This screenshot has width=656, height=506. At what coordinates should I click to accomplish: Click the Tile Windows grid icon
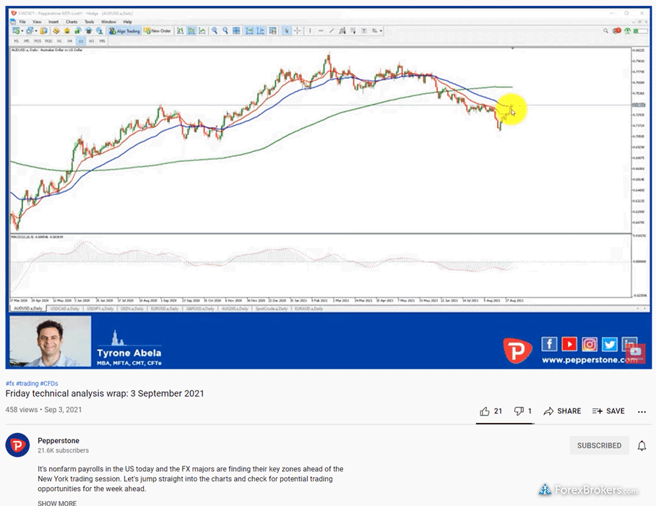point(236,31)
